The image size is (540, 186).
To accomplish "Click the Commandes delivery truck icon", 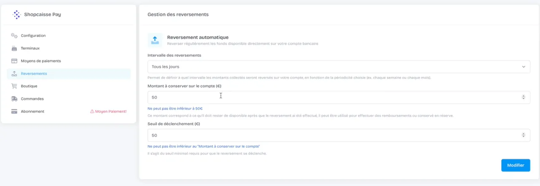I will [14, 99].
